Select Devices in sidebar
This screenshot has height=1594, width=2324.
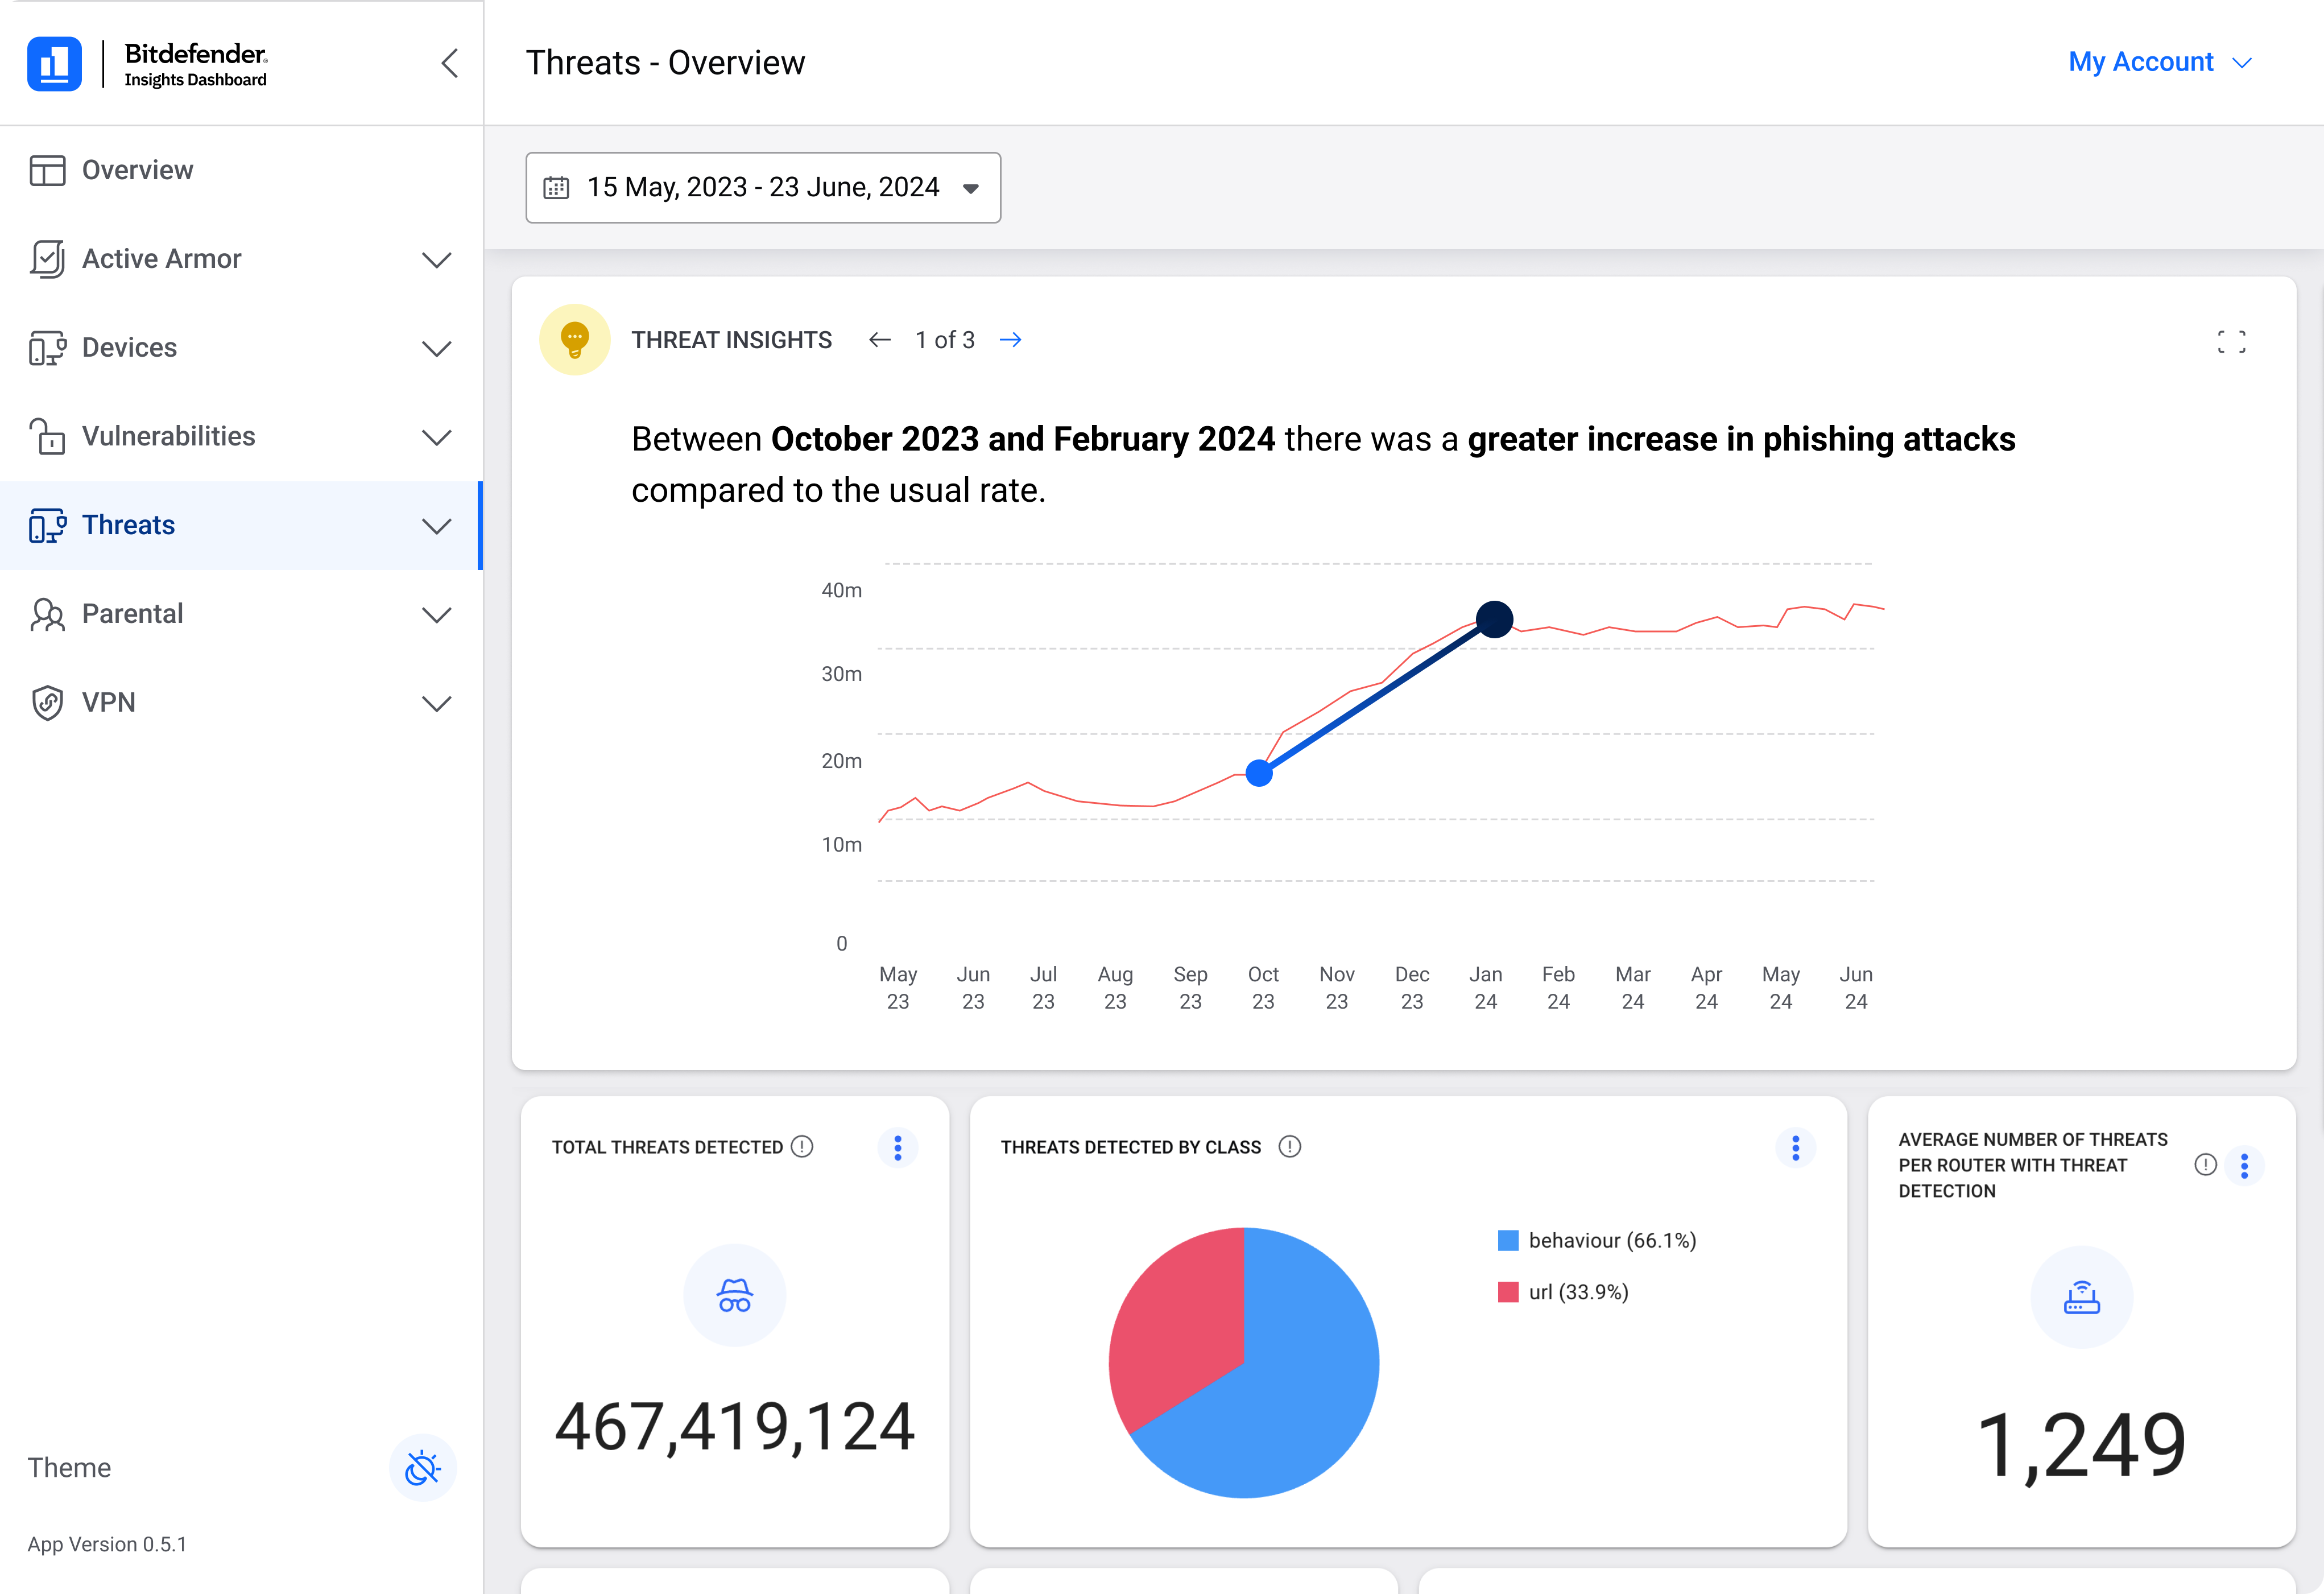(241, 348)
